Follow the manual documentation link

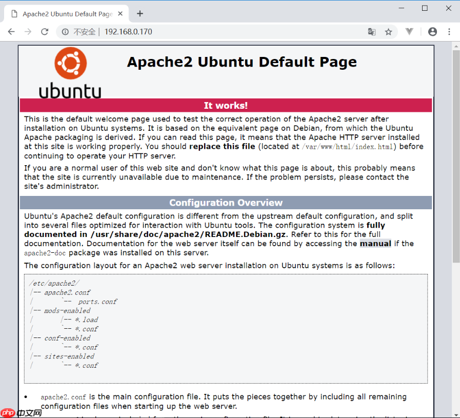point(375,244)
